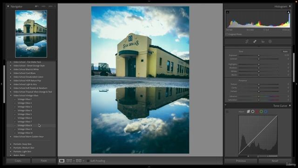Select the Healing (bandage) tool
Screen dimensions: 298x168
(x=255, y=42)
